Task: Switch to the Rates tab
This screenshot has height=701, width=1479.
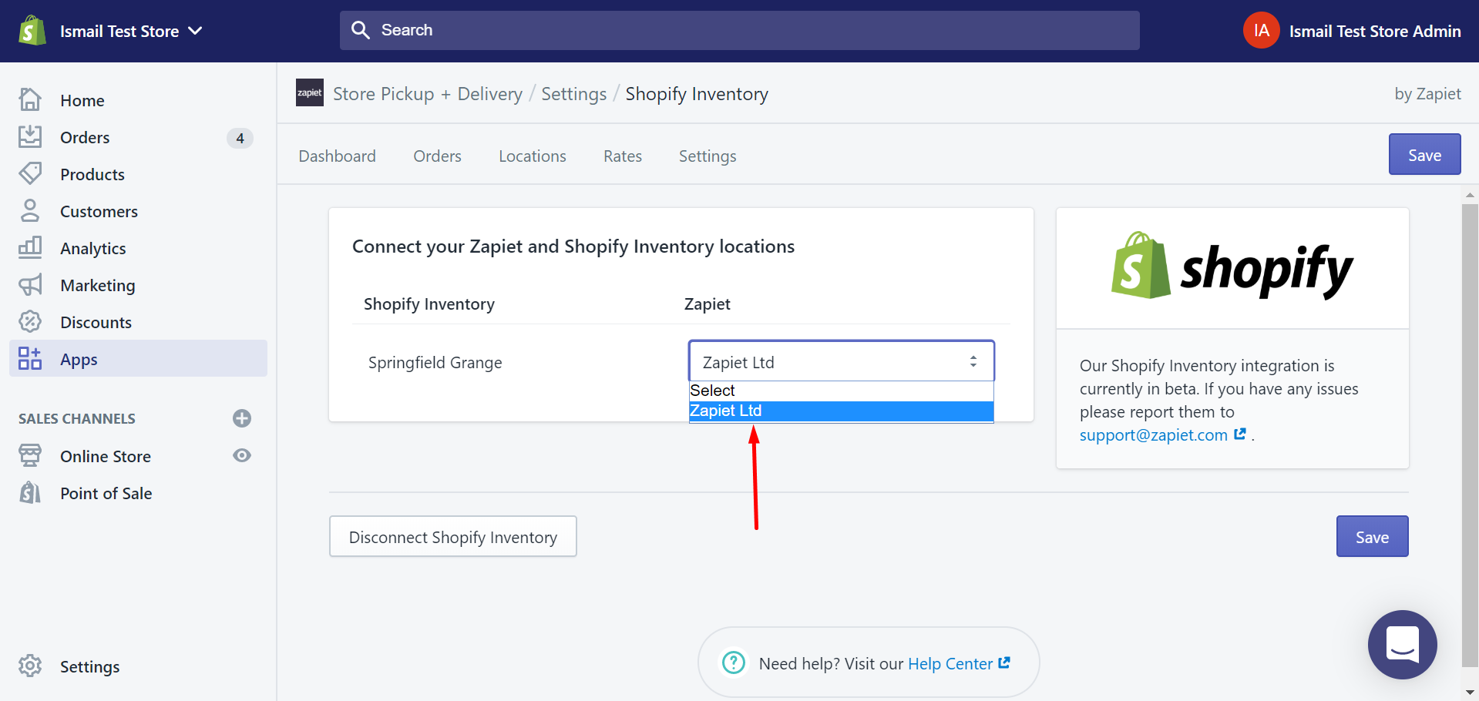Action: (623, 156)
